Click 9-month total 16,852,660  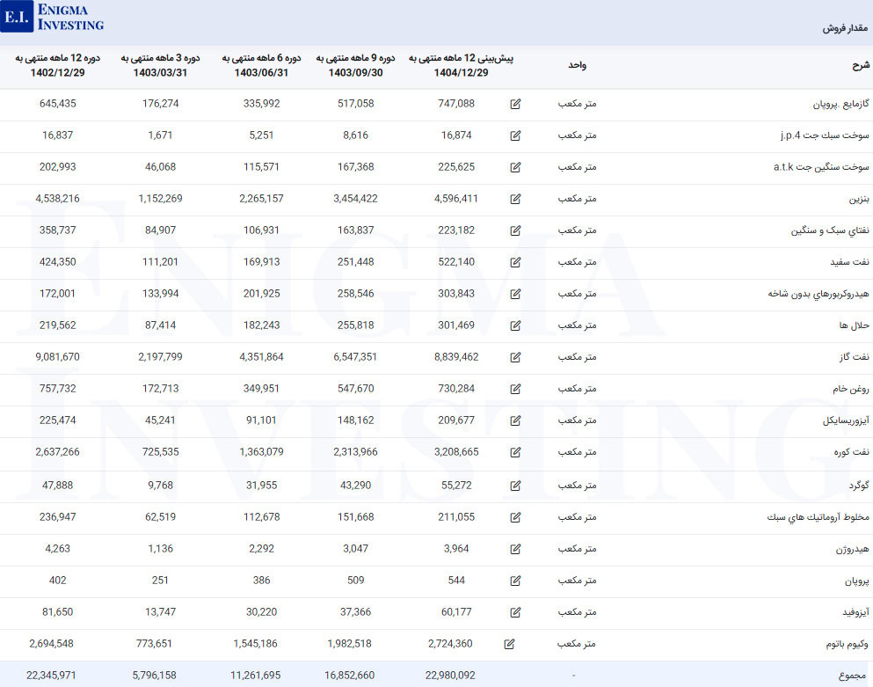[350, 676]
